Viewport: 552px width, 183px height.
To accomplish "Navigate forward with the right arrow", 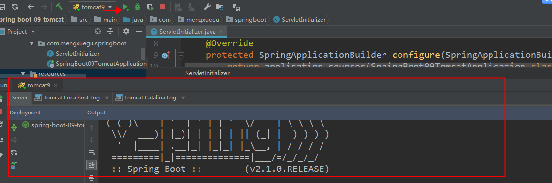I will click(x=44, y=7).
